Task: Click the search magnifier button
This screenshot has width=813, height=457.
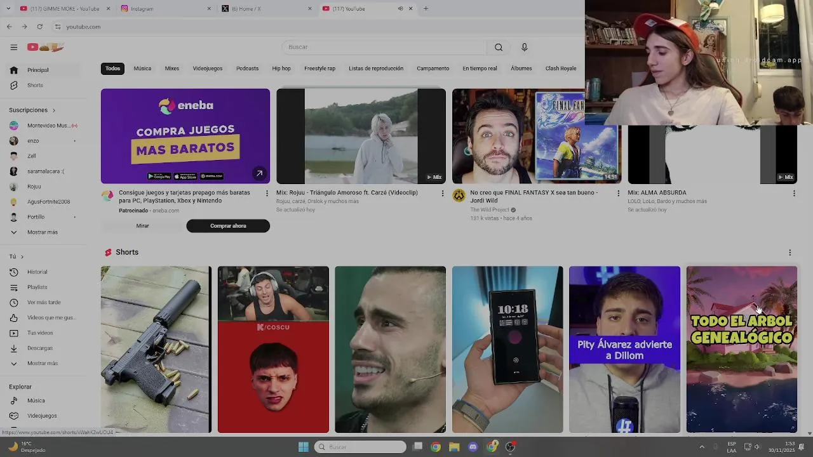Action: pyautogui.click(x=499, y=47)
